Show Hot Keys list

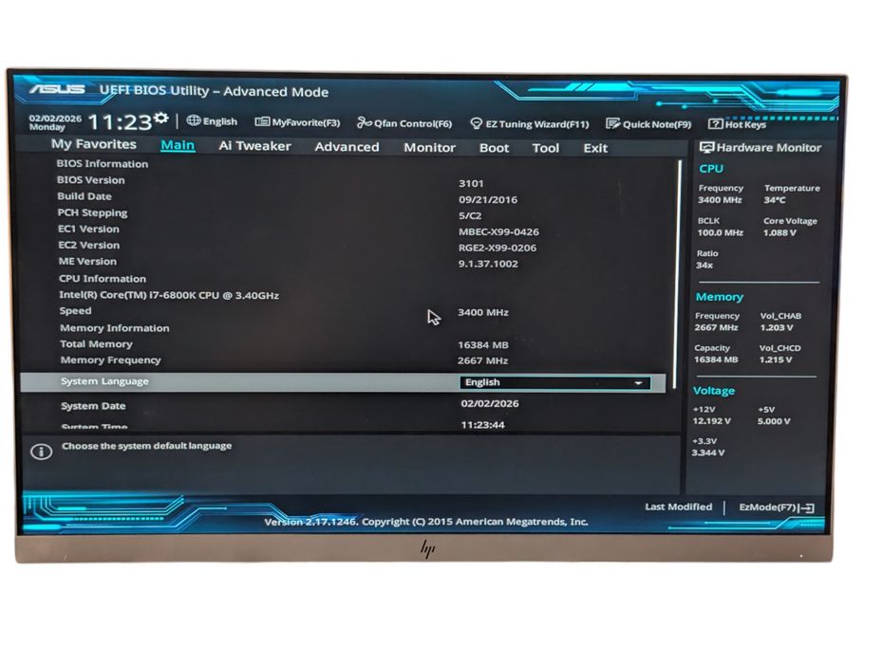click(x=737, y=124)
